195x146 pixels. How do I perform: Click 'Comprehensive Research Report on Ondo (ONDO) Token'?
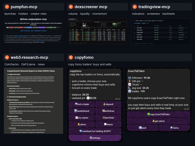[31, 71]
